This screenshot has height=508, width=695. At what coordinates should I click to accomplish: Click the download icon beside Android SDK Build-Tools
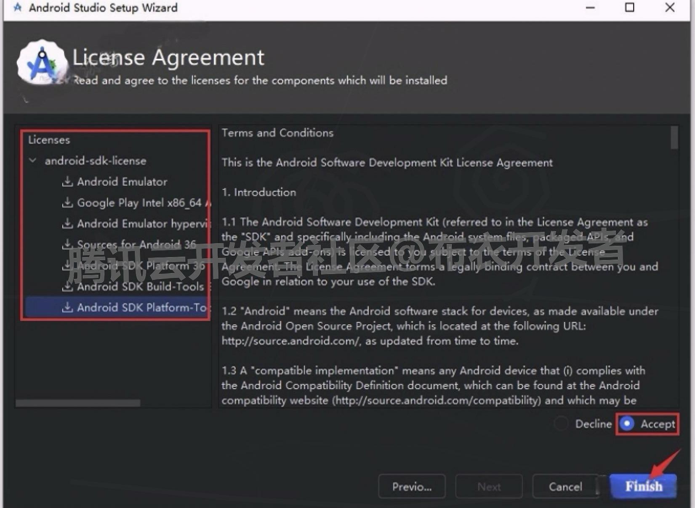tap(68, 287)
